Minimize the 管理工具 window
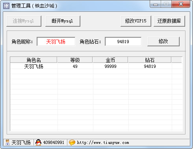 (x=156, y=4)
